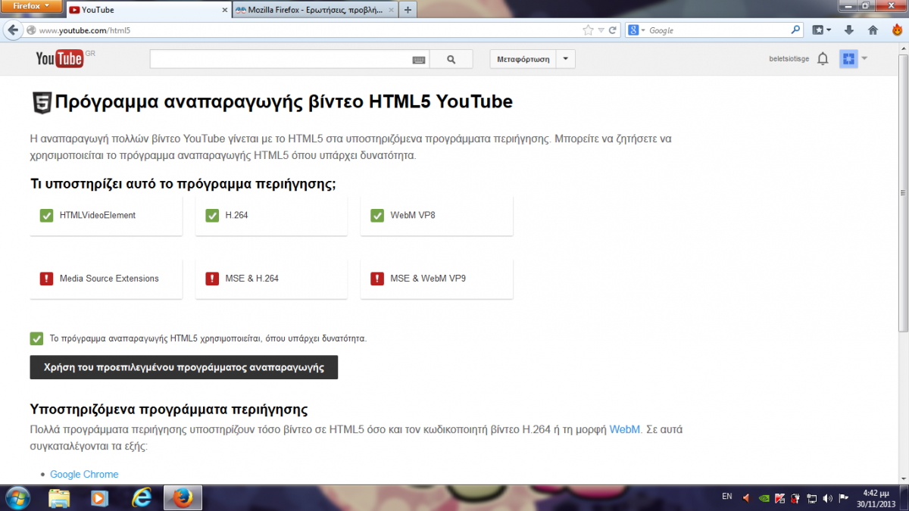Open YouTube notifications bell
909x511 pixels.
823,58
